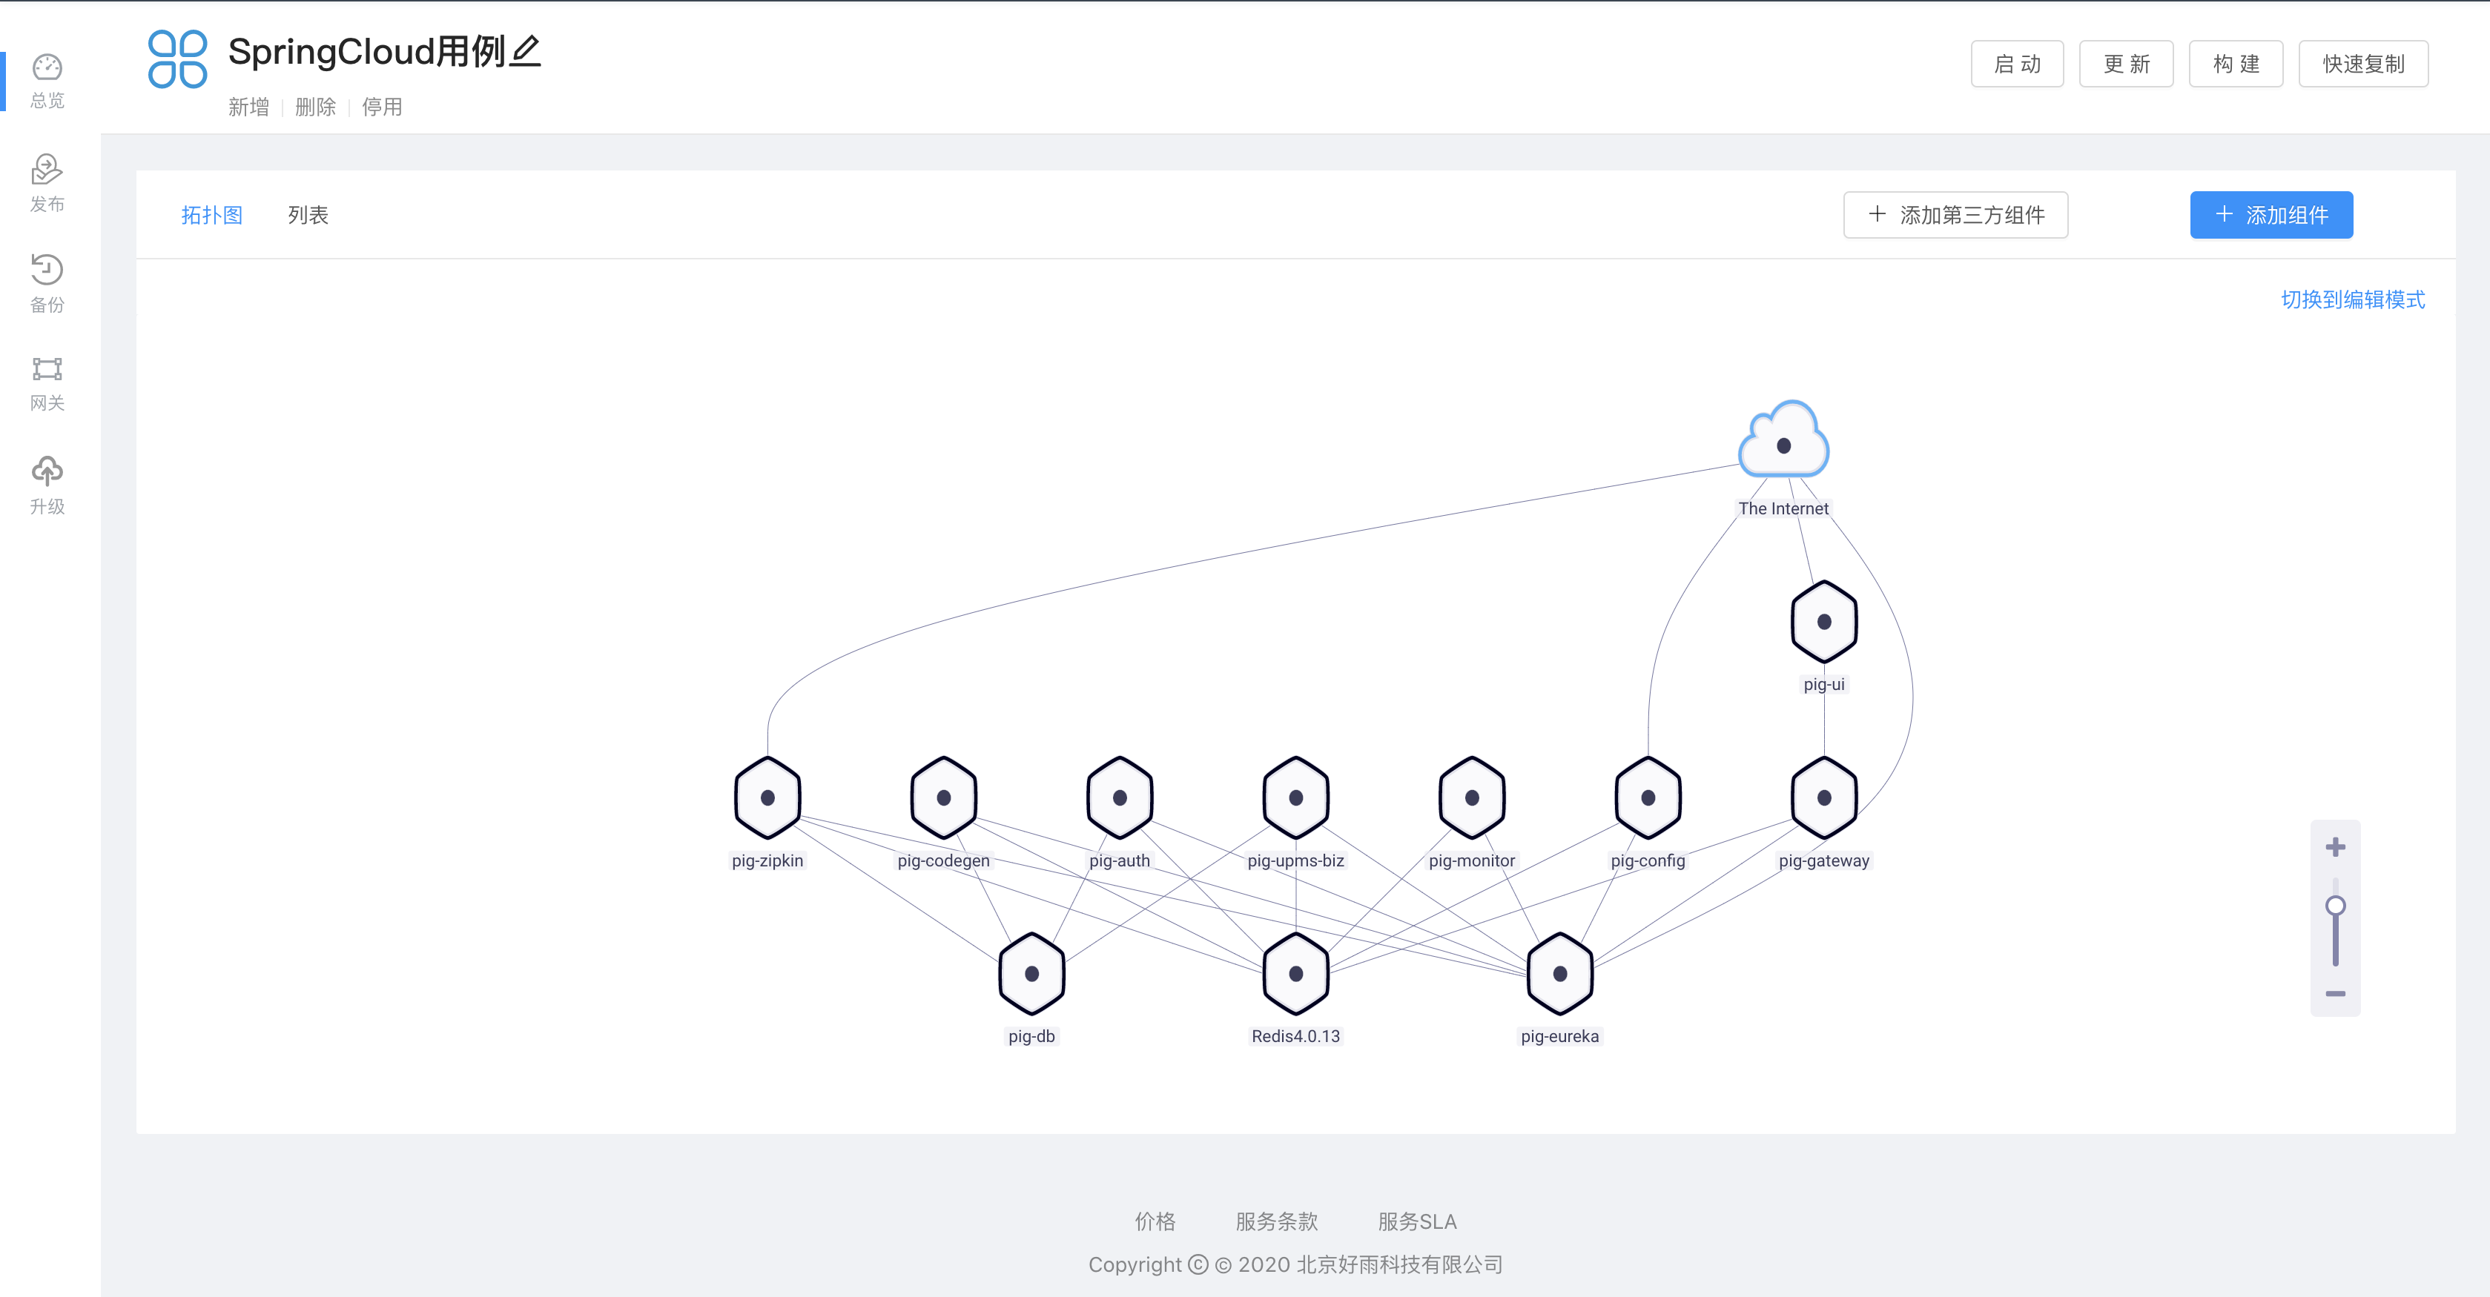
Task: Click the blue 添加组件 button
Action: click(x=2271, y=214)
